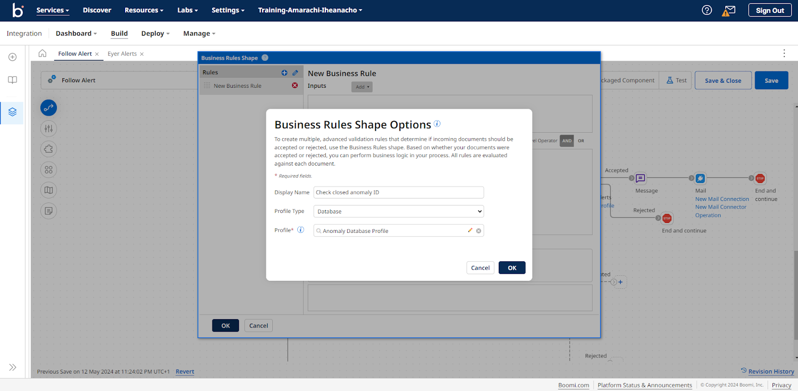Click the Message shape icon on canvas
This screenshot has width=798, height=391.
click(x=640, y=178)
